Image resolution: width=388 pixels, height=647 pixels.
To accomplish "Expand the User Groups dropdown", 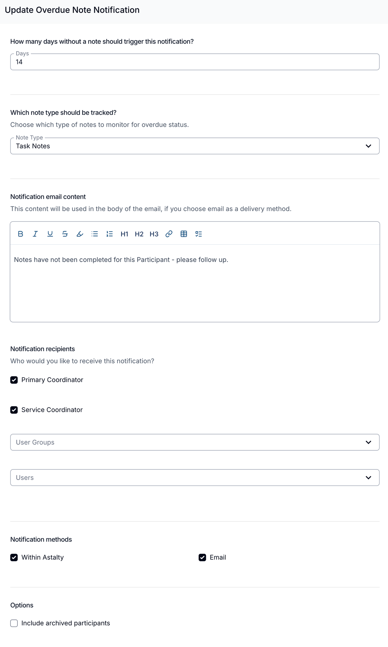I will click(x=195, y=442).
